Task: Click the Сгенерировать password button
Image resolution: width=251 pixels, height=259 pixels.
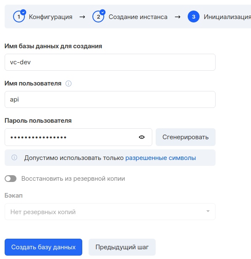Action: pos(186,137)
